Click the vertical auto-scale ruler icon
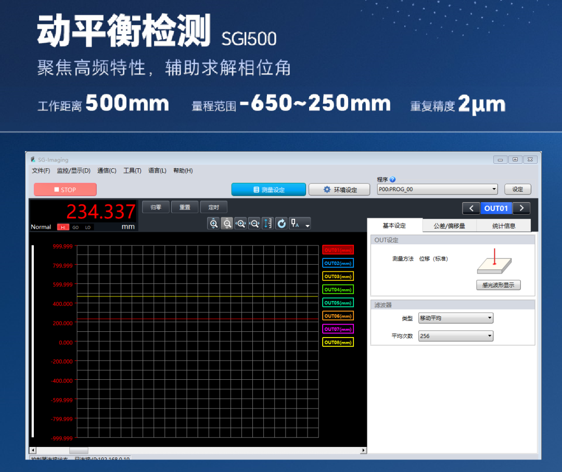Image resolution: width=562 pixels, height=472 pixels. coord(267,223)
